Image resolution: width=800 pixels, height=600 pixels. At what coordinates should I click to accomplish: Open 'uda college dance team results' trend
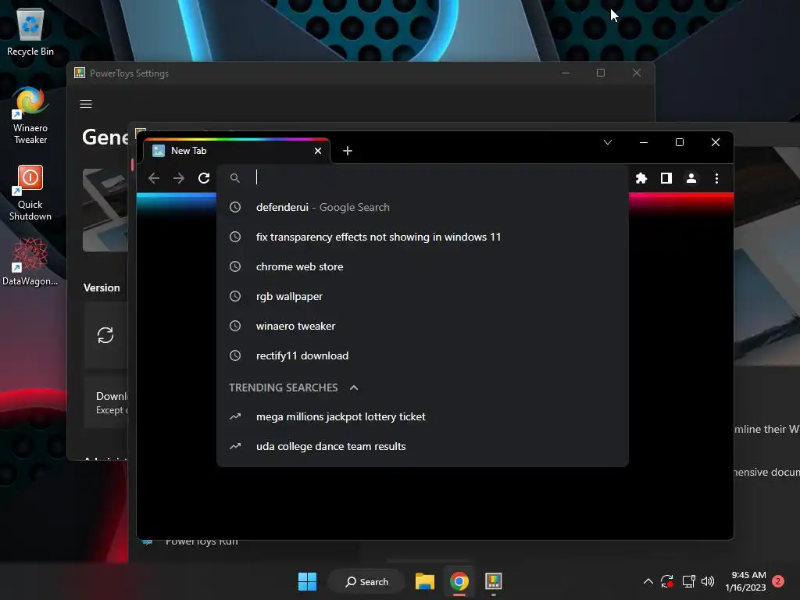click(x=423, y=446)
